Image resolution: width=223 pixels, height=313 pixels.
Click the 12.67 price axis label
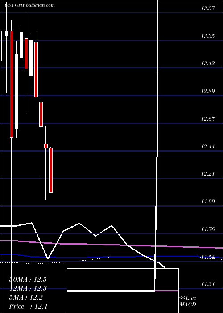(208, 119)
